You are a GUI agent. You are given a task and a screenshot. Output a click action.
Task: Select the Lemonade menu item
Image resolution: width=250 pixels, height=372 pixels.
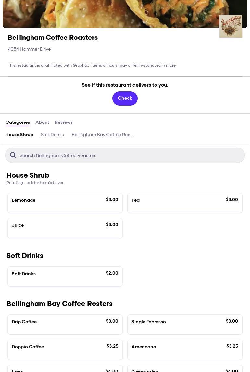[x=65, y=203]
